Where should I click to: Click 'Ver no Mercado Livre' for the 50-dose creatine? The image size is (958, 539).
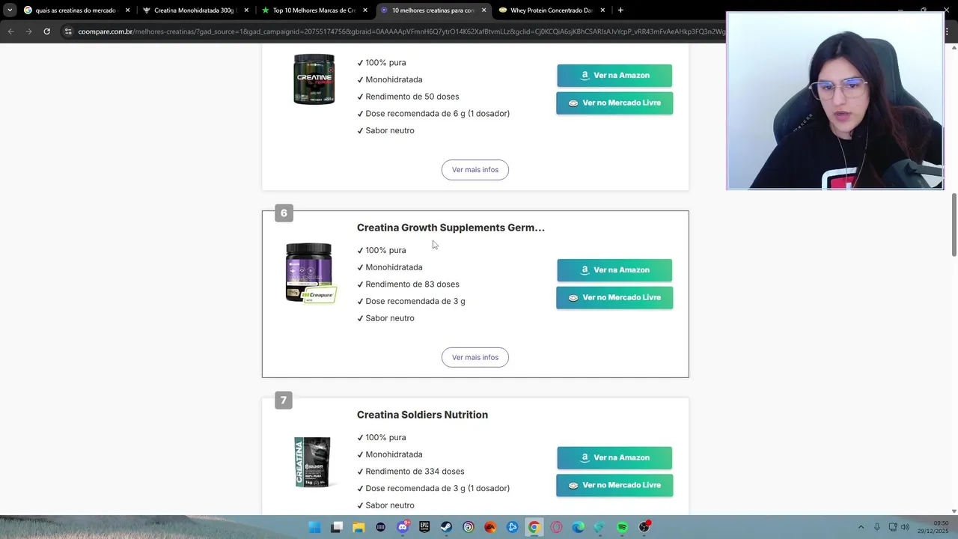[614, 103]
